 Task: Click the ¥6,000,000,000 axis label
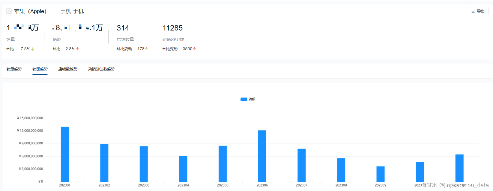[31, 156]
